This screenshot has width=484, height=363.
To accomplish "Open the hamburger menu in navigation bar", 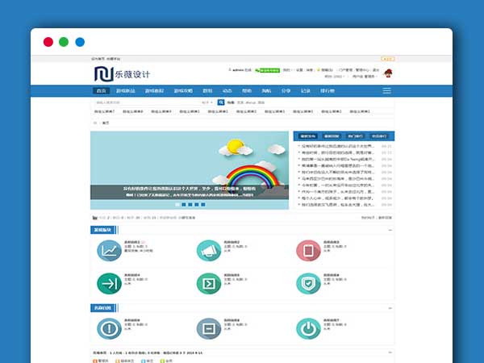I will click(x=386, y=90).
